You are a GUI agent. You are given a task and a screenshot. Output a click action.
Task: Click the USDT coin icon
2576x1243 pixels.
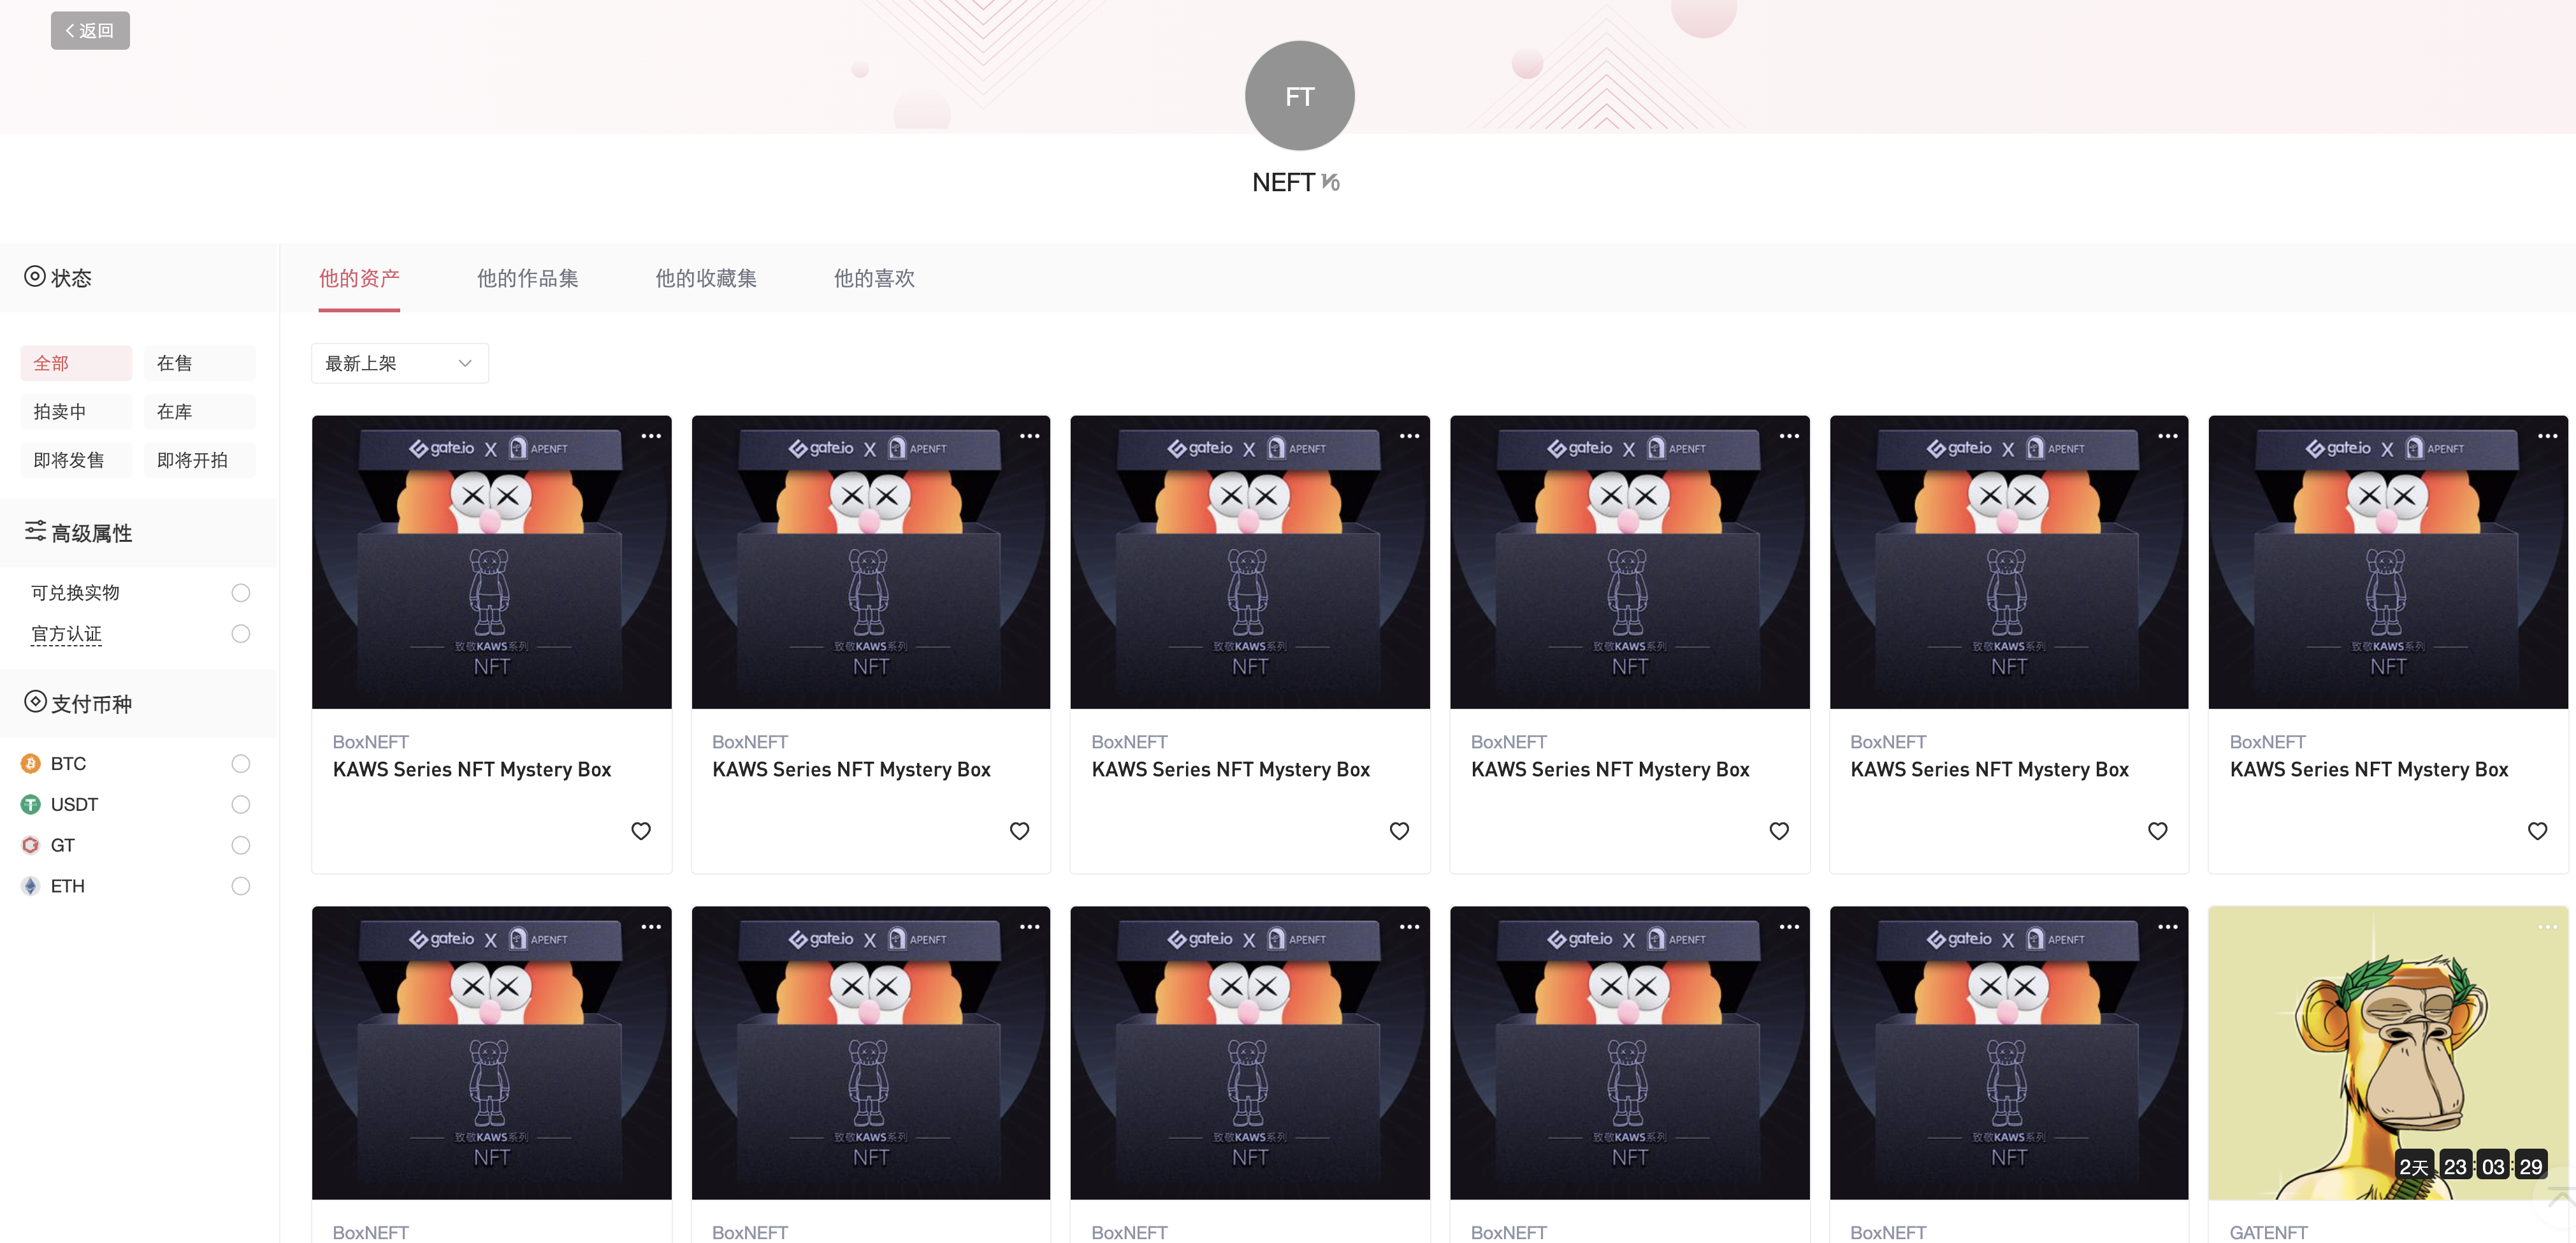click(x=31, y=805)
